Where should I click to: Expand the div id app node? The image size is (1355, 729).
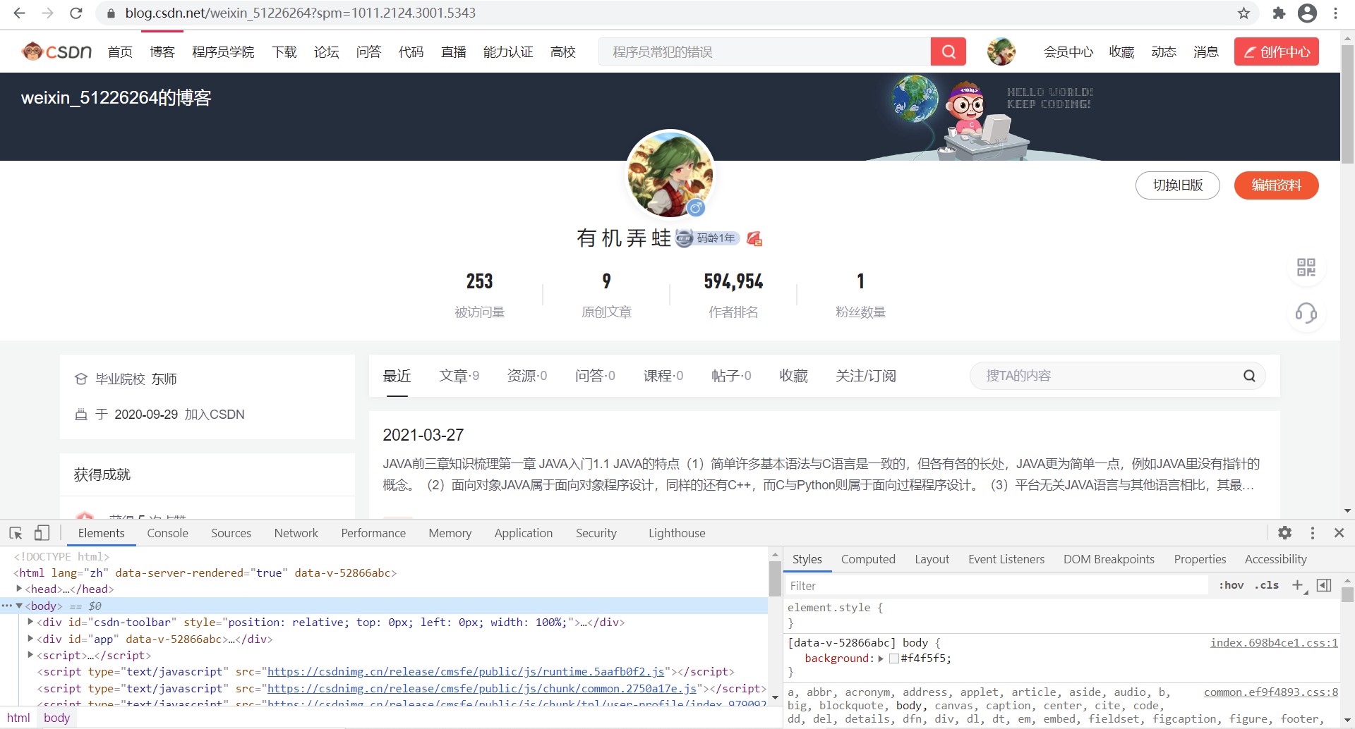coord(30,639)
